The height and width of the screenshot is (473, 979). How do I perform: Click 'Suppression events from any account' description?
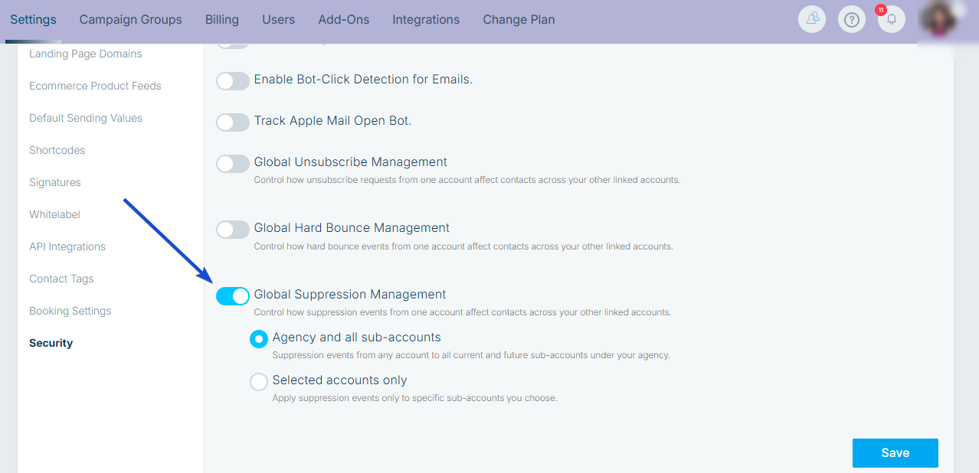point(471,355)
